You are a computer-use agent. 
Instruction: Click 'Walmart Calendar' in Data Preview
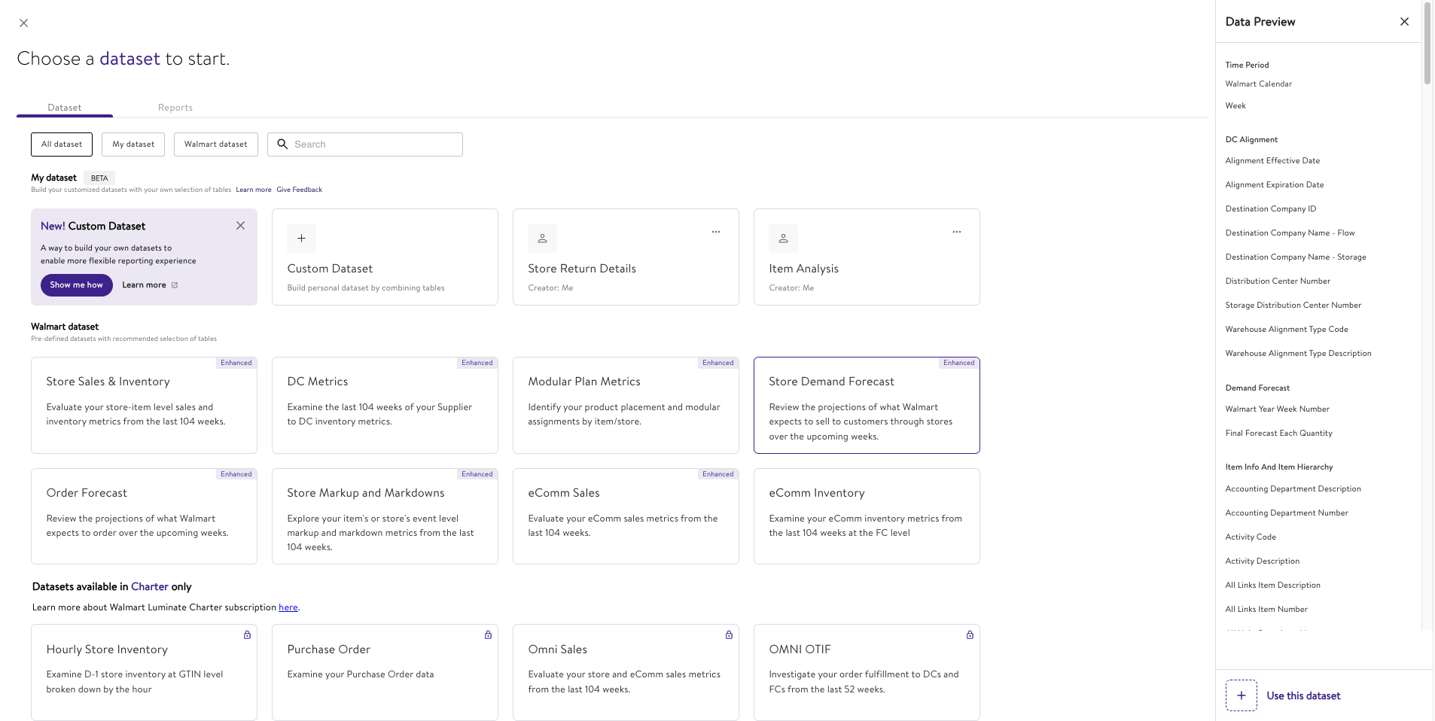tap(1258, 84)
